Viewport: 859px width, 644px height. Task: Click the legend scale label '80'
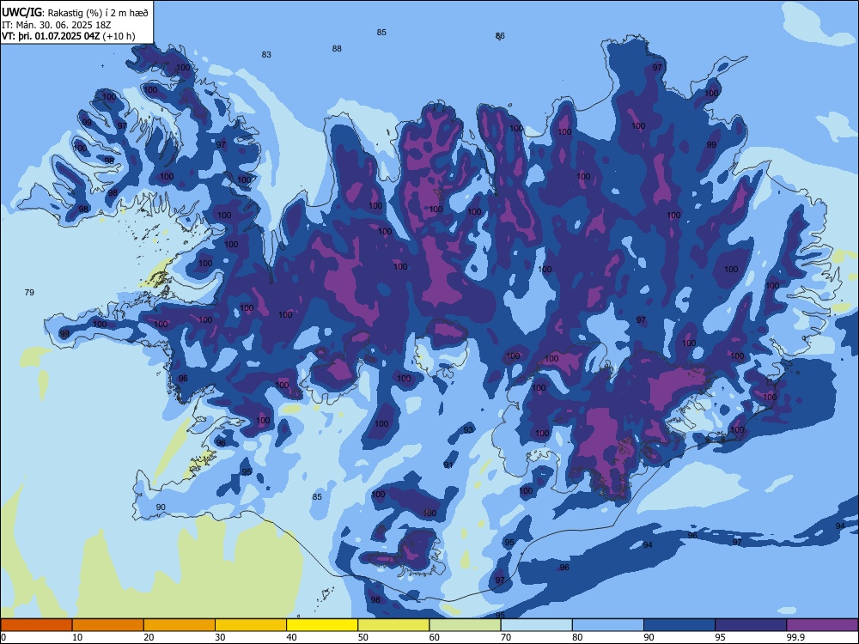click(577, 637)
